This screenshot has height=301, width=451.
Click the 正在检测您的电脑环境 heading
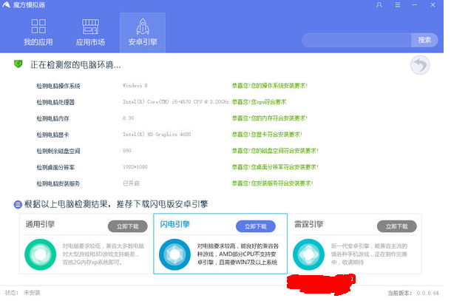[x=75, y=65]
